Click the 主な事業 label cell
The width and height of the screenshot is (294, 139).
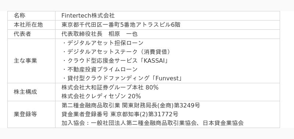[31, 61]
